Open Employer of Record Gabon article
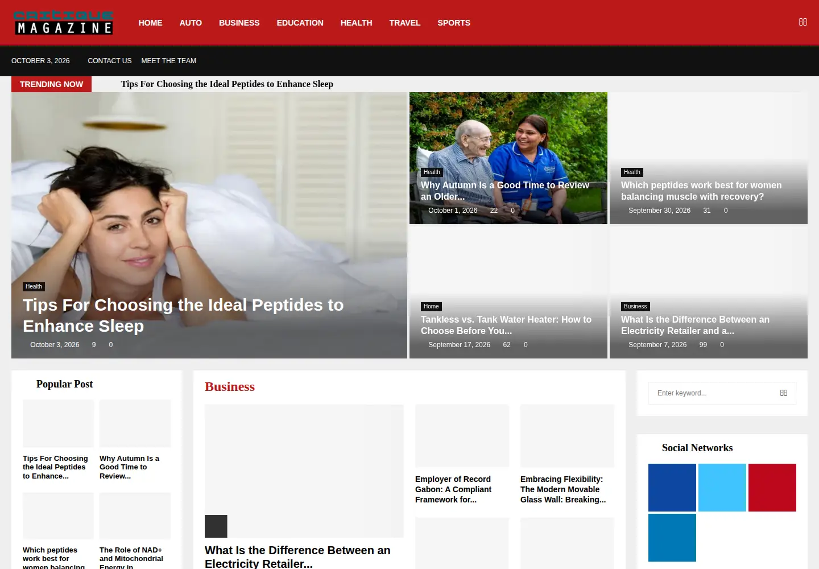Viewport: 819px width, 569px height. [453, 489]
